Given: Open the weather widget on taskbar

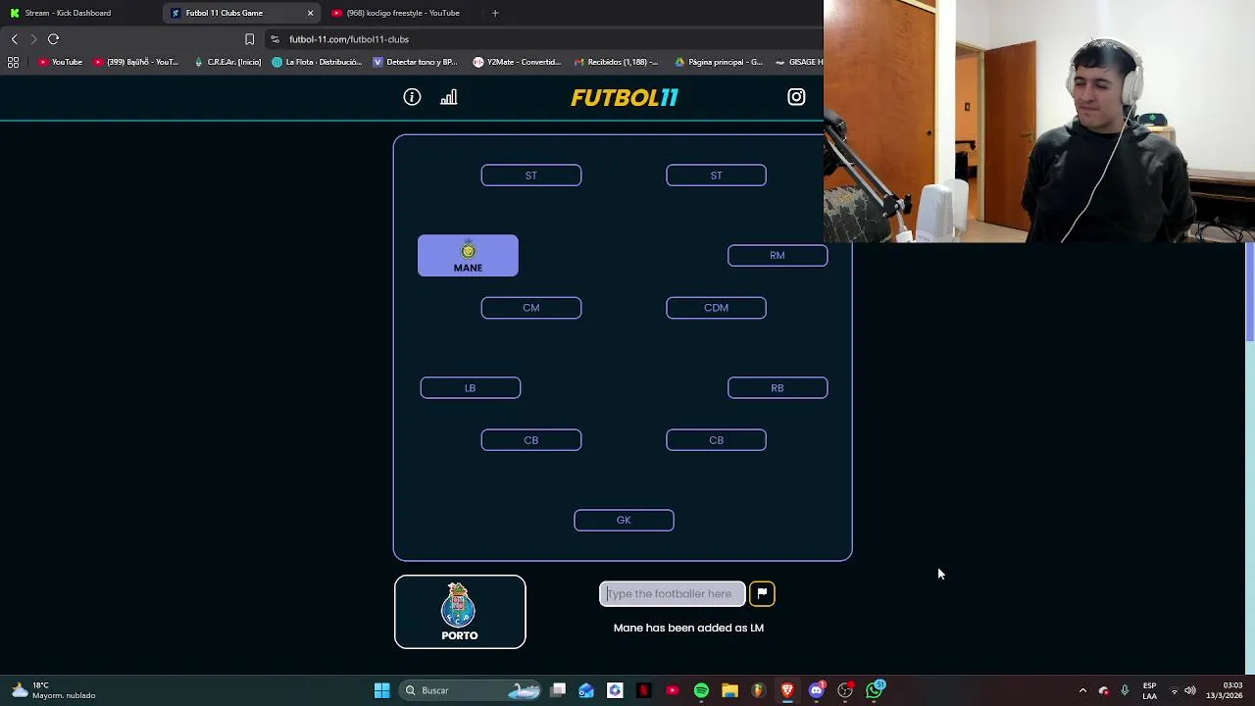Looking at the screenshot, I should (54, 690).
